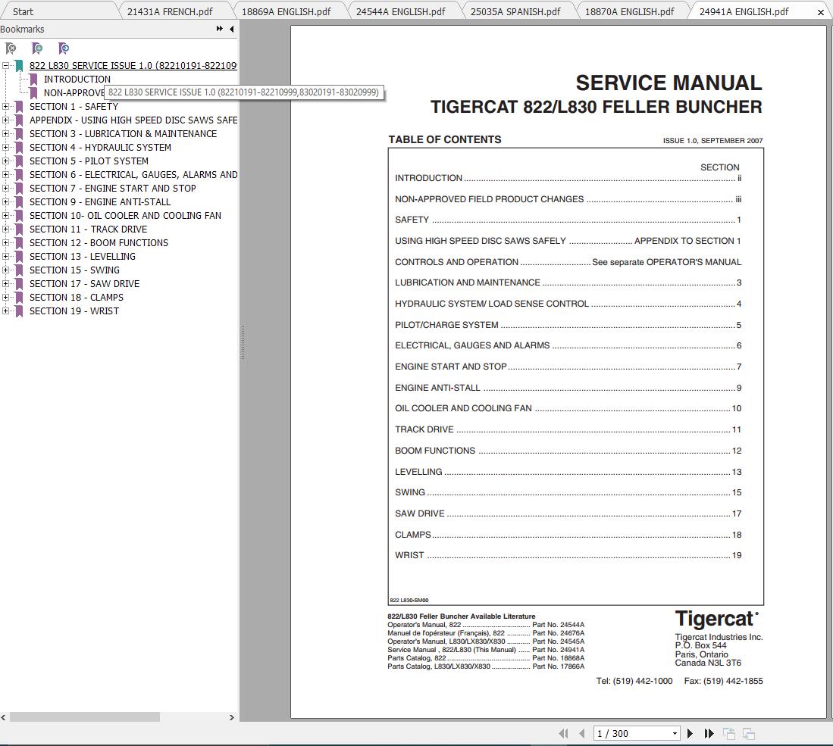Viewport: 833px width, 746px height.
Task: Expand SECTION 7 - ENGINE START AND STOP
Action: pos(5,189)
